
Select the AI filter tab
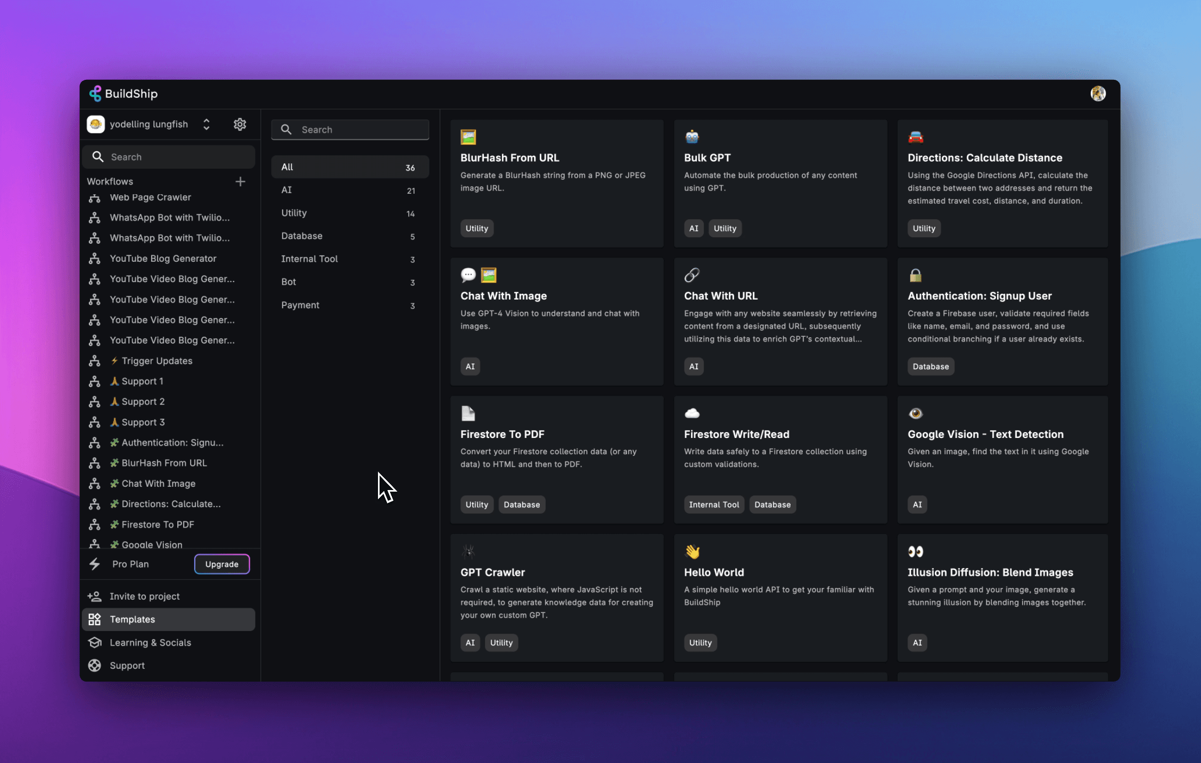click(x=285, y=189)
